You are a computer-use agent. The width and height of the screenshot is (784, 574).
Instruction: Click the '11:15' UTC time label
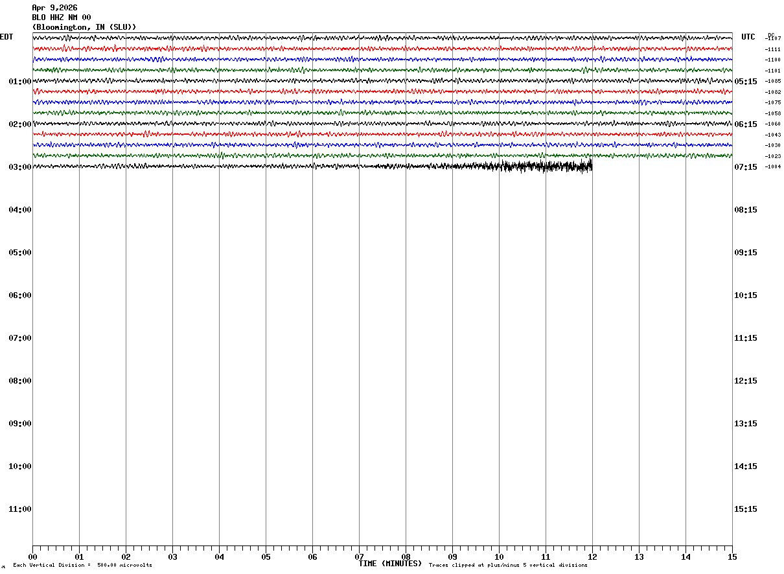pyautogui.click(x=746, y=338)
